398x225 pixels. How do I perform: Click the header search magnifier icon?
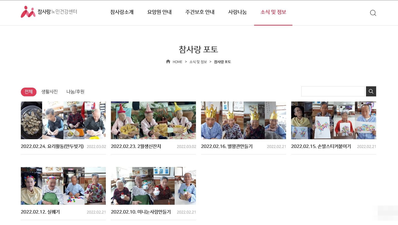pos(373,13)
